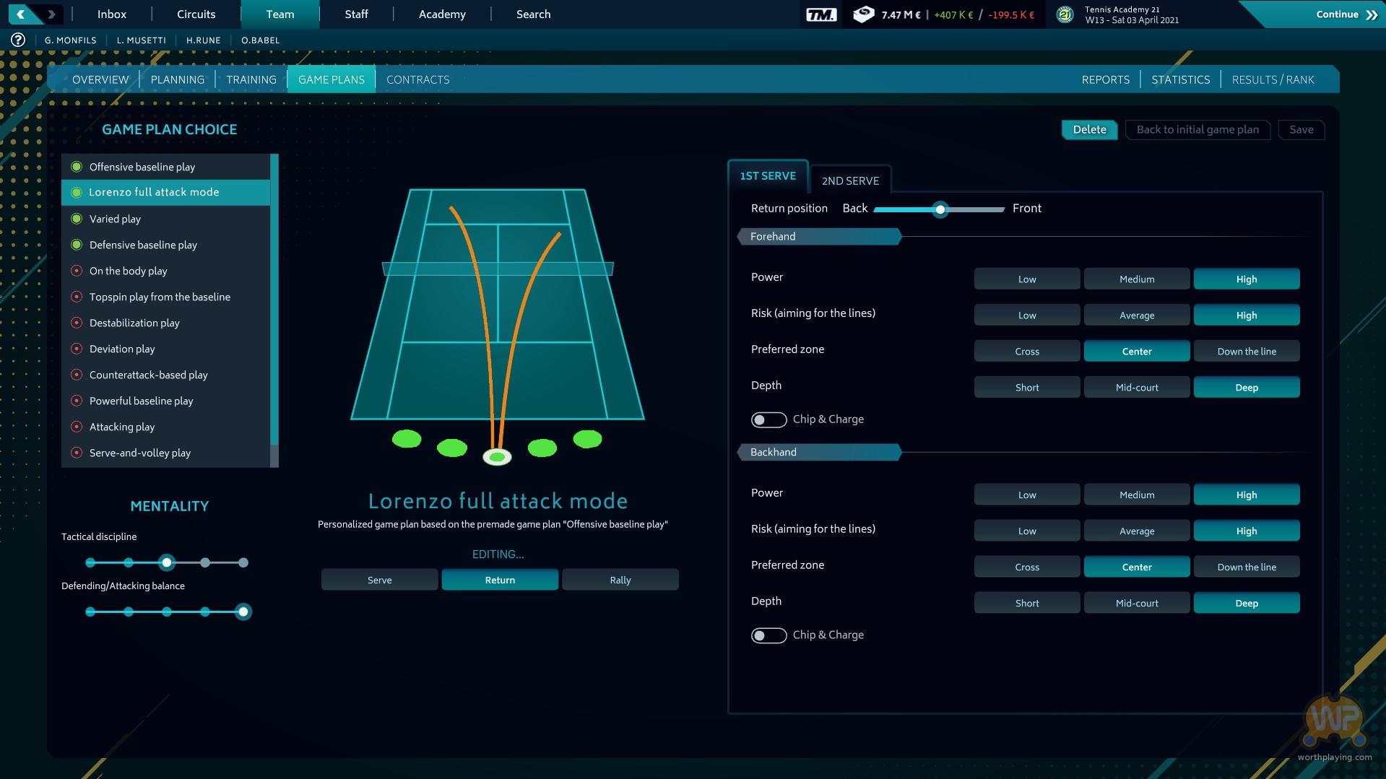The width and height of the screenshot is (1386, 779).
Task: Click the money stack finances icon
Action: [863, 14]
